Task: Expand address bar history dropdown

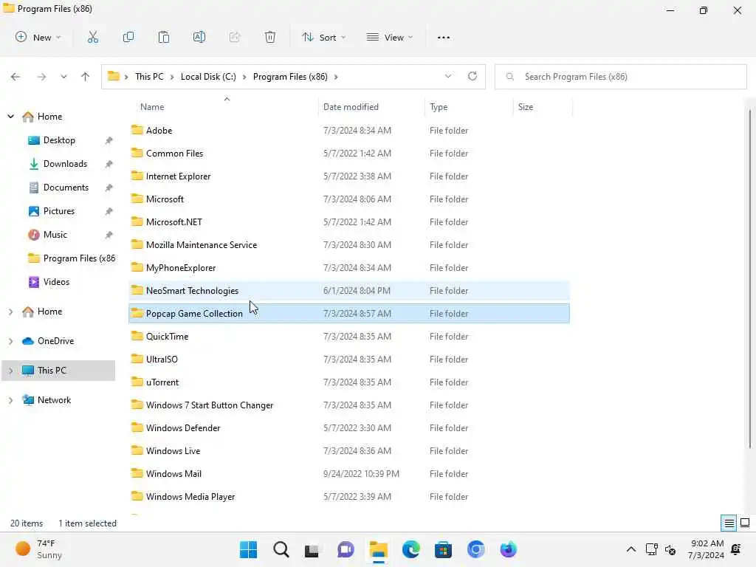Action: point(448,76)
